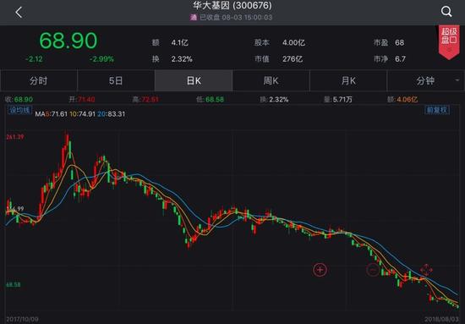
Task: Tap the 261.39 high price marker
Action: click(x=15, y=137)
